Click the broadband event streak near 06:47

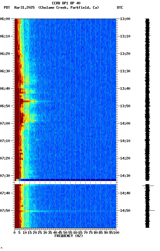click(x=37, y=101)
